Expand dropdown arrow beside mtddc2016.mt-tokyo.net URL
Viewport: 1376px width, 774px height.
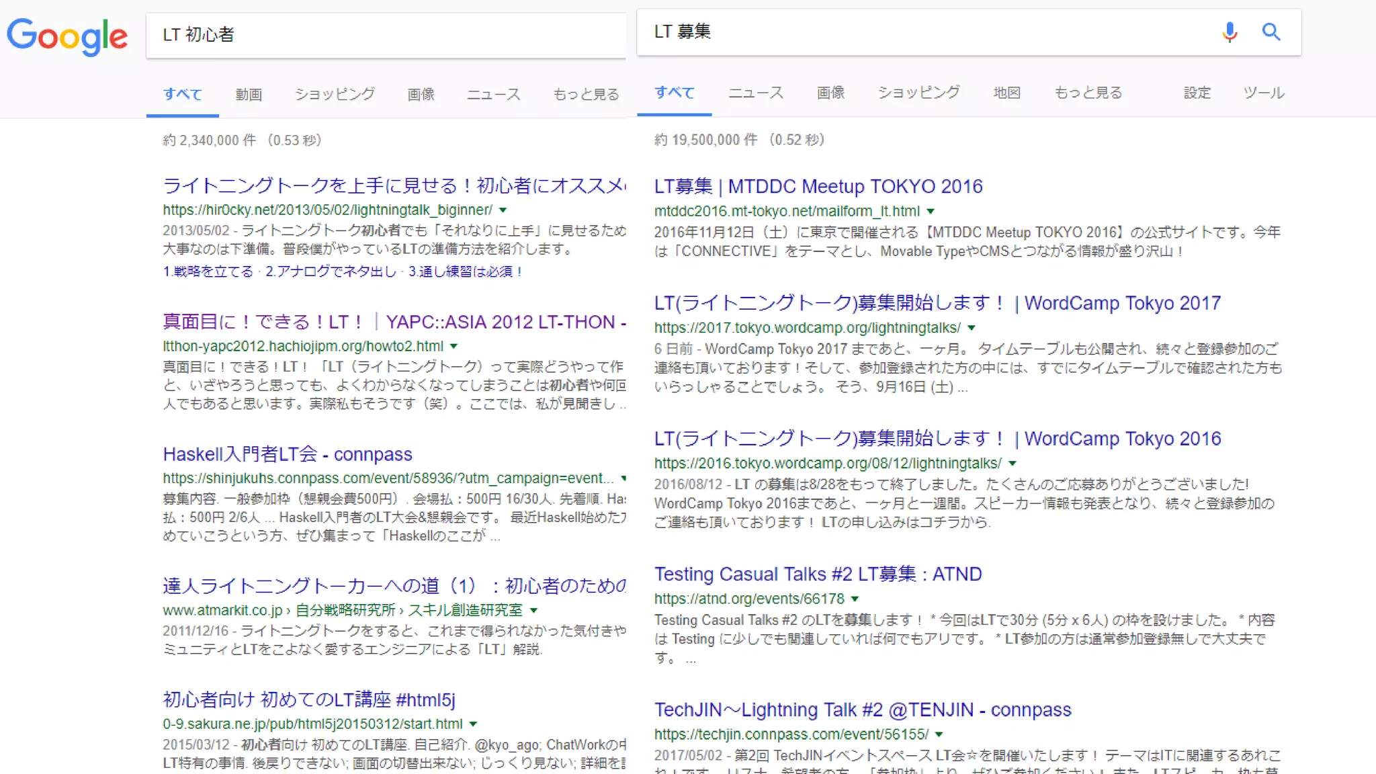pyautogui.click(x=931, y=212)
